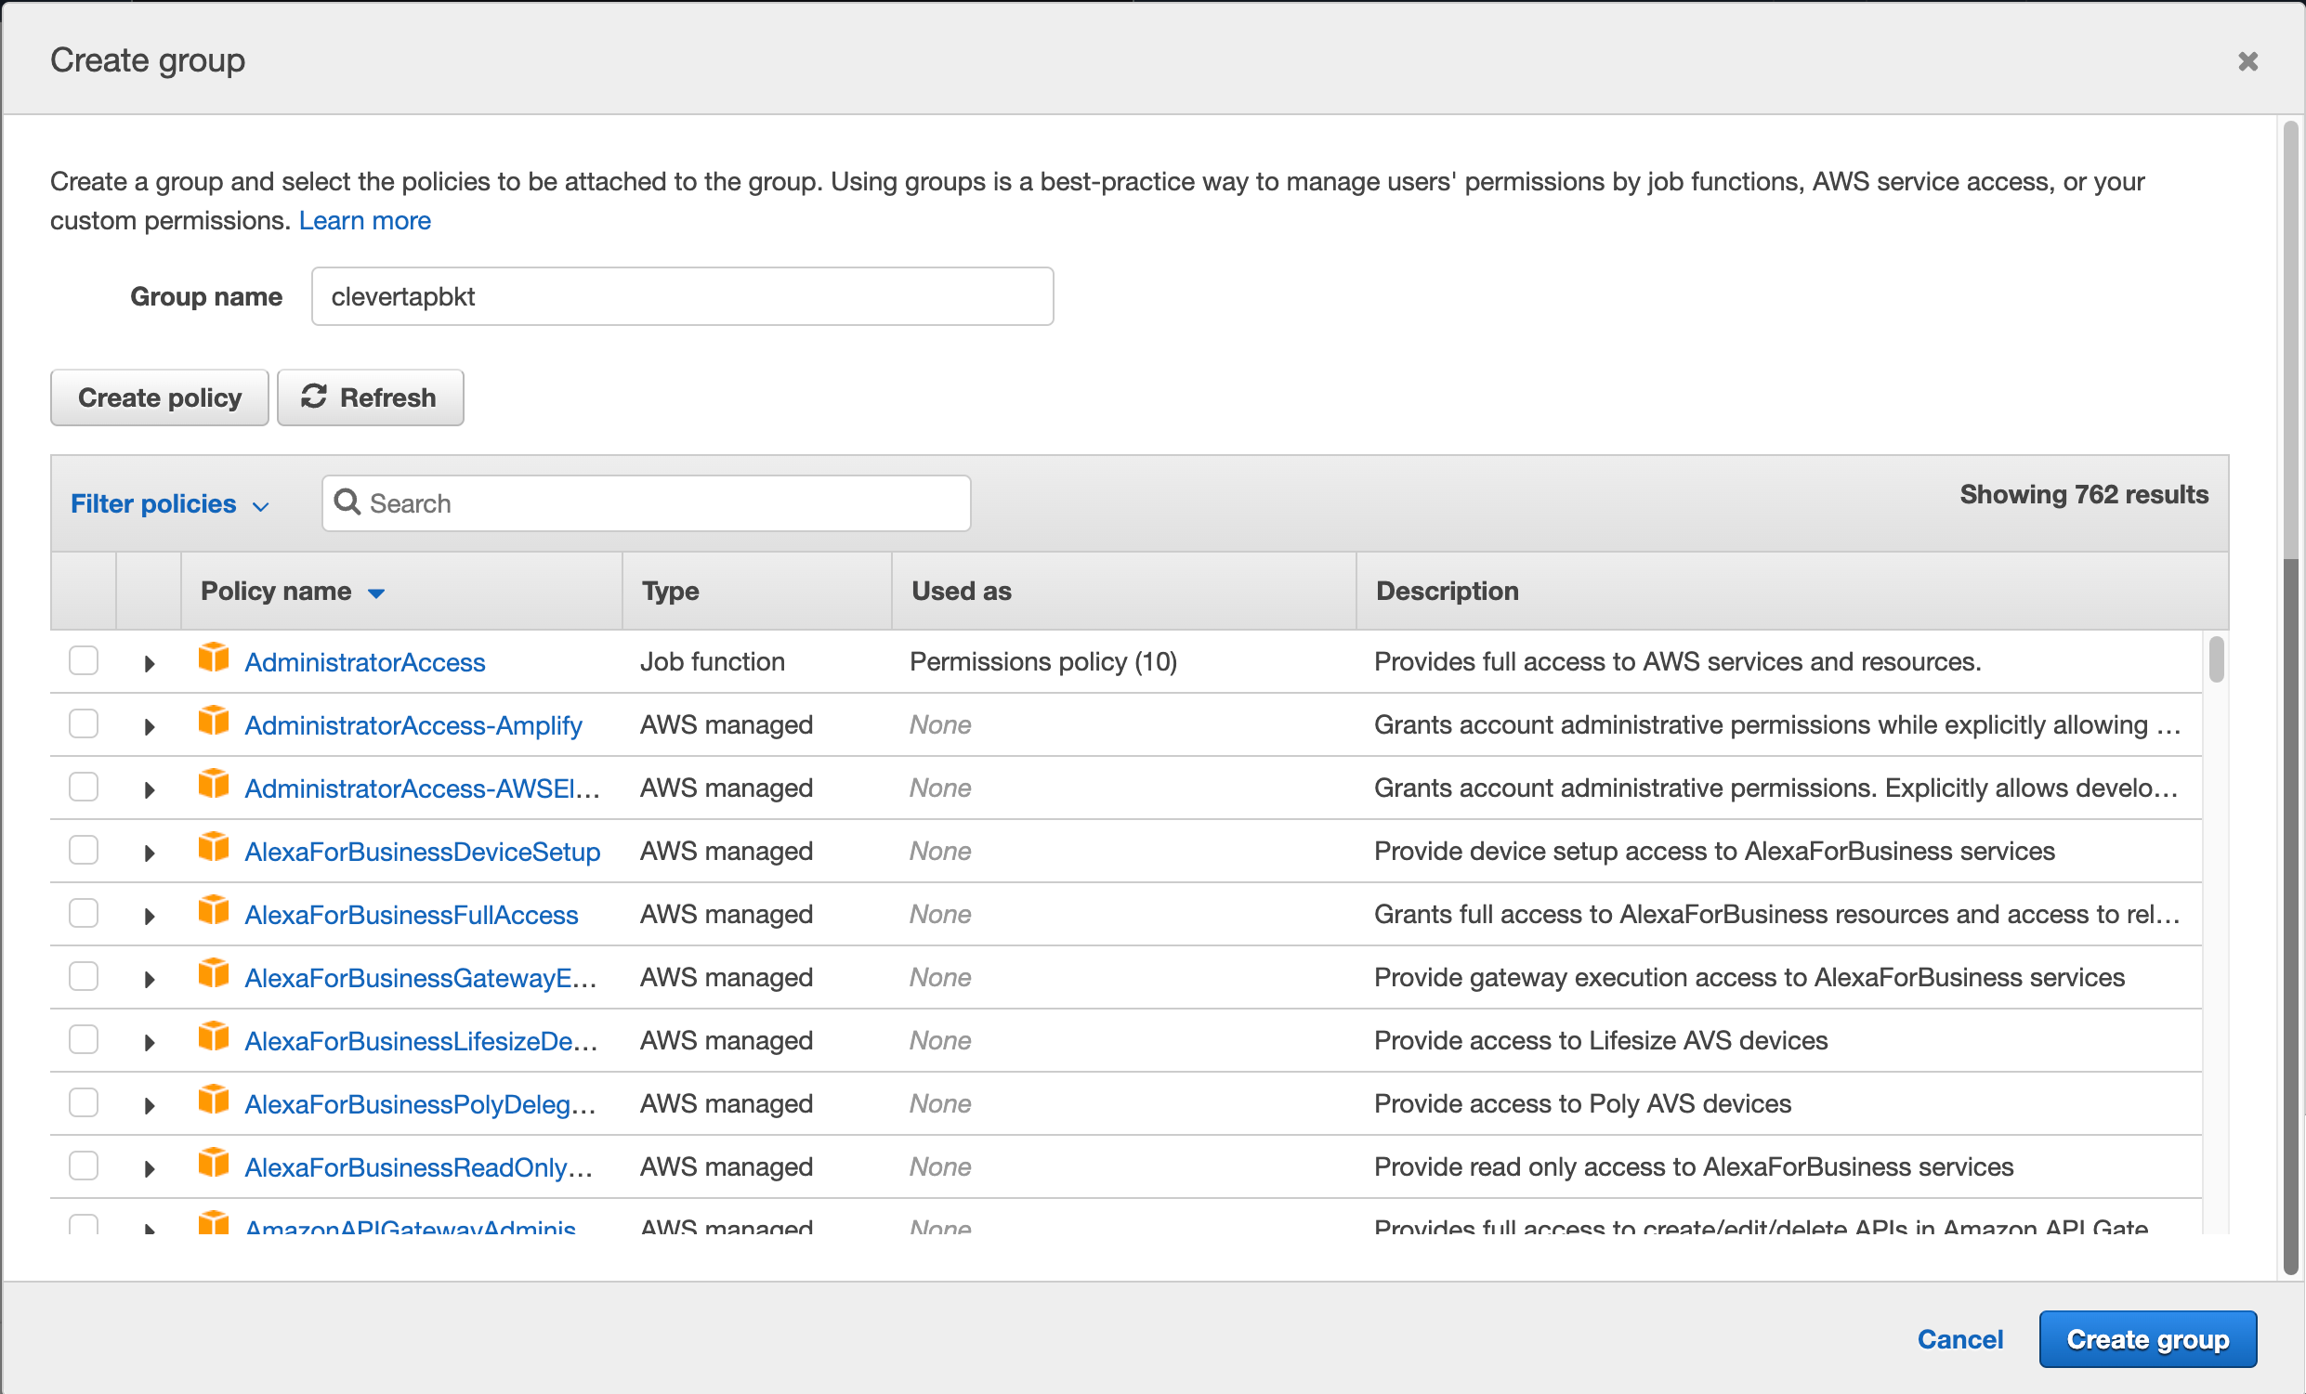Expand the AdministratorAccess-AWSEl... row

coord(149,790)
